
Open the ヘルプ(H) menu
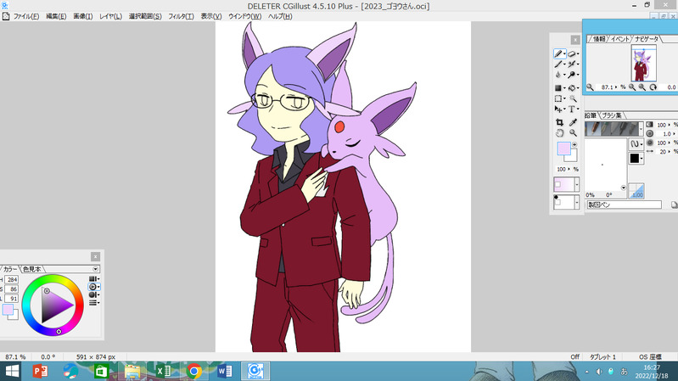280,16
